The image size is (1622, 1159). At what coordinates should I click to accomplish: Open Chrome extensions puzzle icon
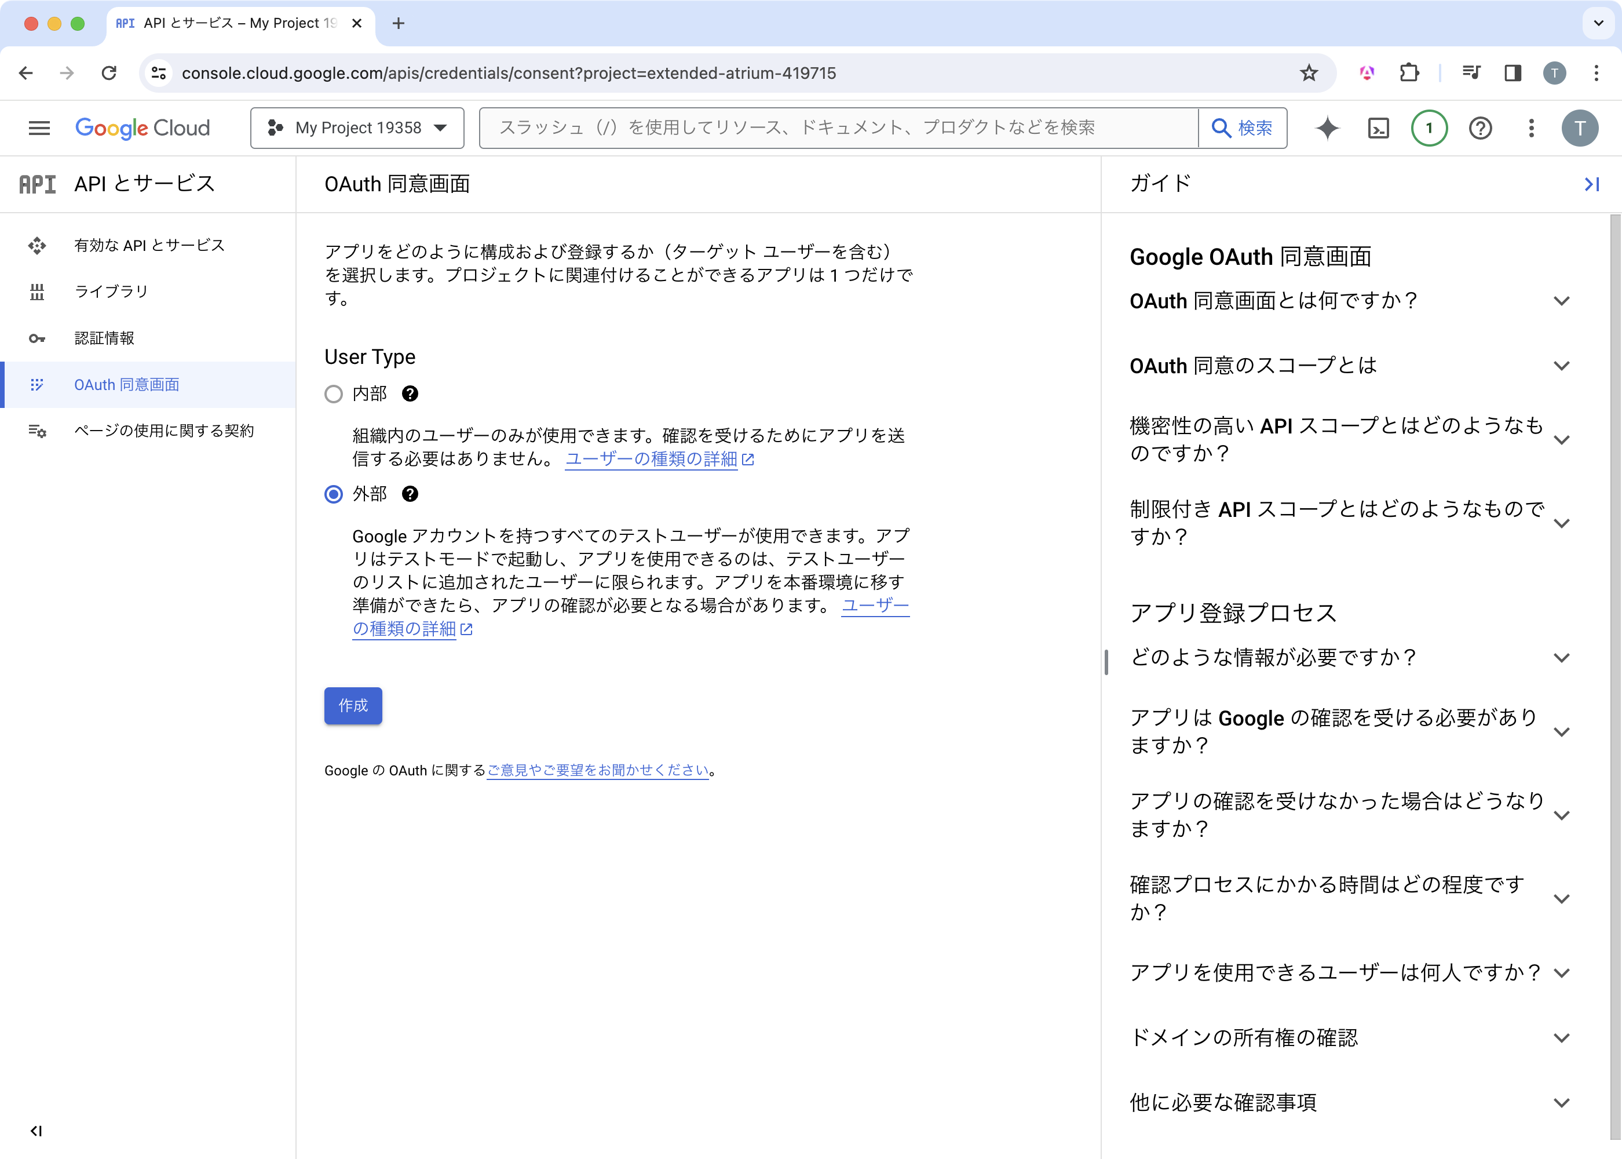(x=1409, y=73)
